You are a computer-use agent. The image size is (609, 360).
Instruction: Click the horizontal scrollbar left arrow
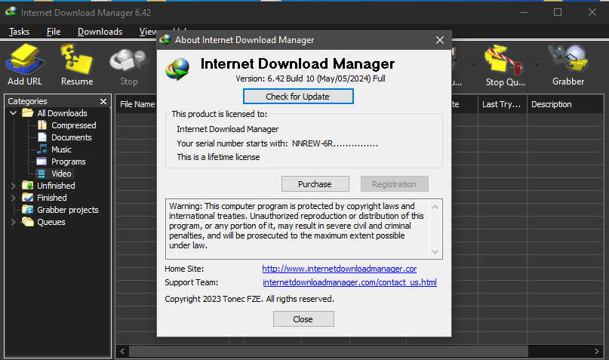pyautogui.click(x=122, y=351)
